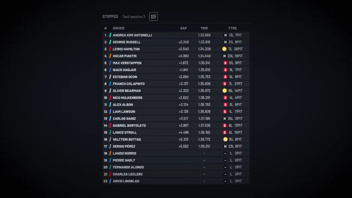Sort the table by DRIVER column
This screenshot has width=352, height=198.
[x=119, y=28]
